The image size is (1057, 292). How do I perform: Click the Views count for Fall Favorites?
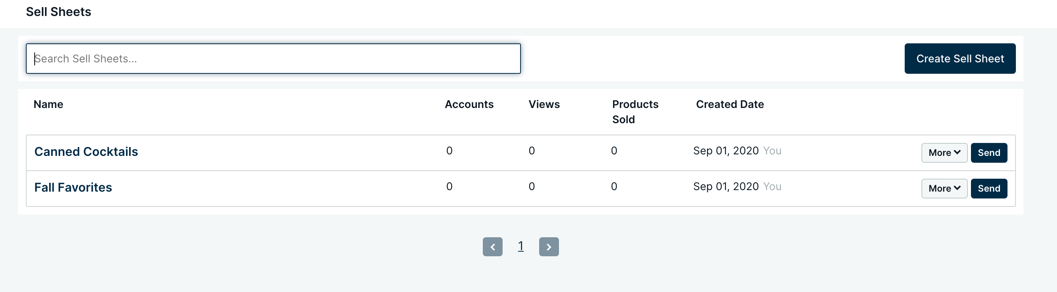pyautogui.click(x=532, y=186)
